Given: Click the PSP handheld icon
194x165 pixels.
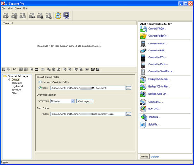Looking at the screenshot, I should 143,51.
